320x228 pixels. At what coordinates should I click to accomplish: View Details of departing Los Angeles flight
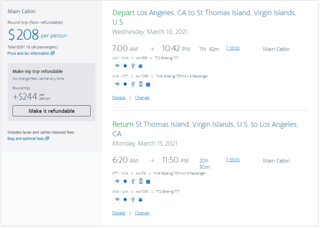119,98
